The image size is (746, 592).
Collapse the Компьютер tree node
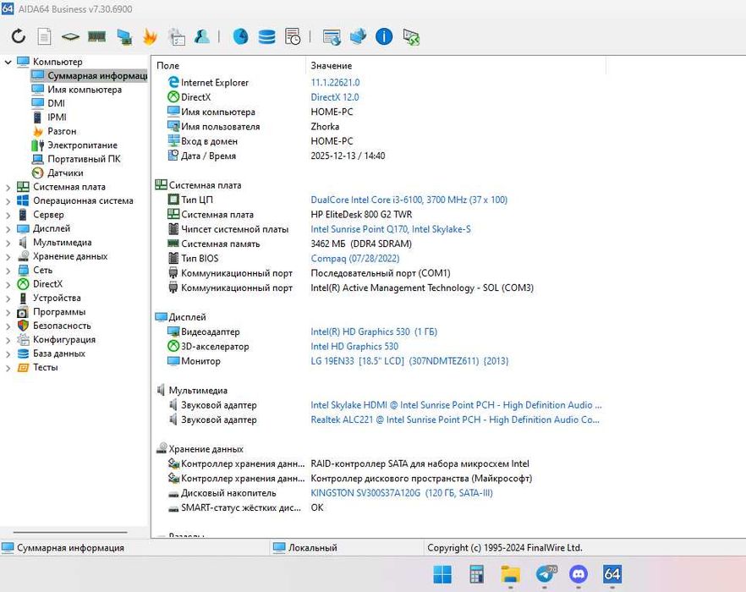8,62
